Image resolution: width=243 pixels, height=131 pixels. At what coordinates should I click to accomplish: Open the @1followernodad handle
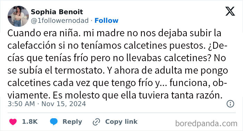(60, 20)
